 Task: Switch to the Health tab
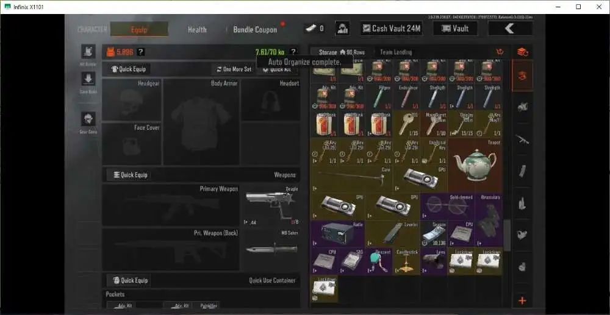tap(197, 29)
